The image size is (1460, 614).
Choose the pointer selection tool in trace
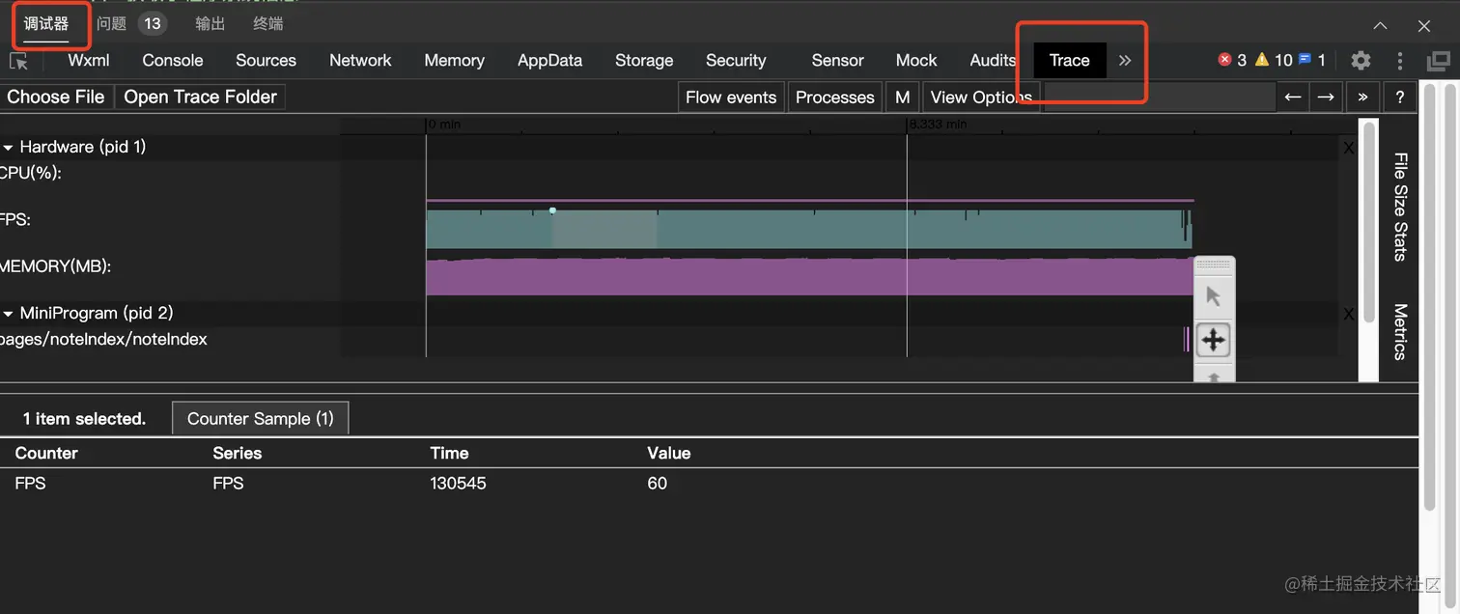(x=1214, y=296)
